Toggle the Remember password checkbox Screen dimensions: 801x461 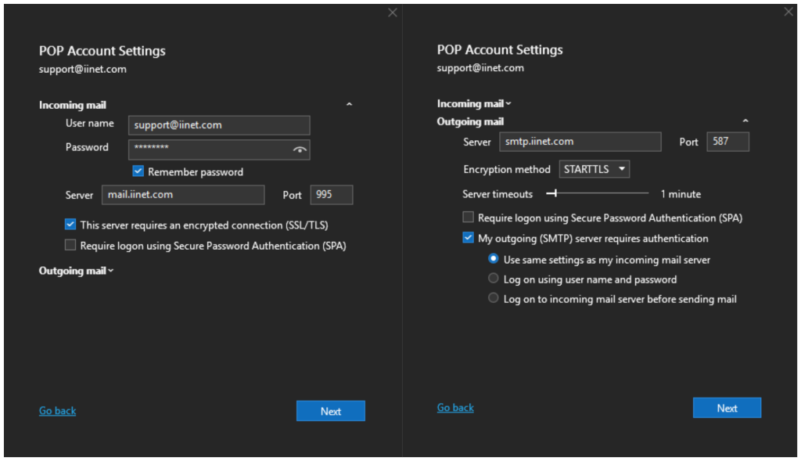click(x=138, y=171)
